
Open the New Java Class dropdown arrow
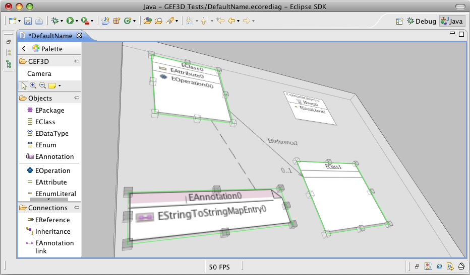(x=134, y=21)
